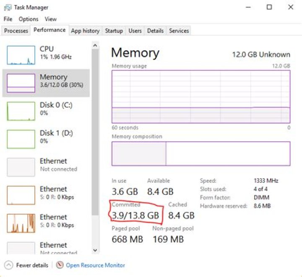Click the CPU 1% 1.96 GHz label
The image size is (302, 277).
click(x=56, y=53)
